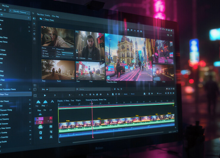Click the outlined third mountain-shaped icon
Screen dimensions: 220x158
pyautogui.click(x=52, y=101)
